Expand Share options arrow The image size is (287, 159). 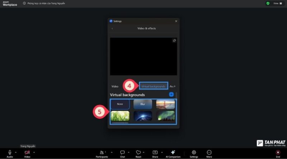(x=162, y=152)
